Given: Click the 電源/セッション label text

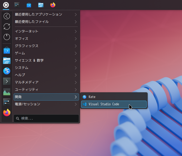Looking at the screenshot, I should tap(28, 104).
